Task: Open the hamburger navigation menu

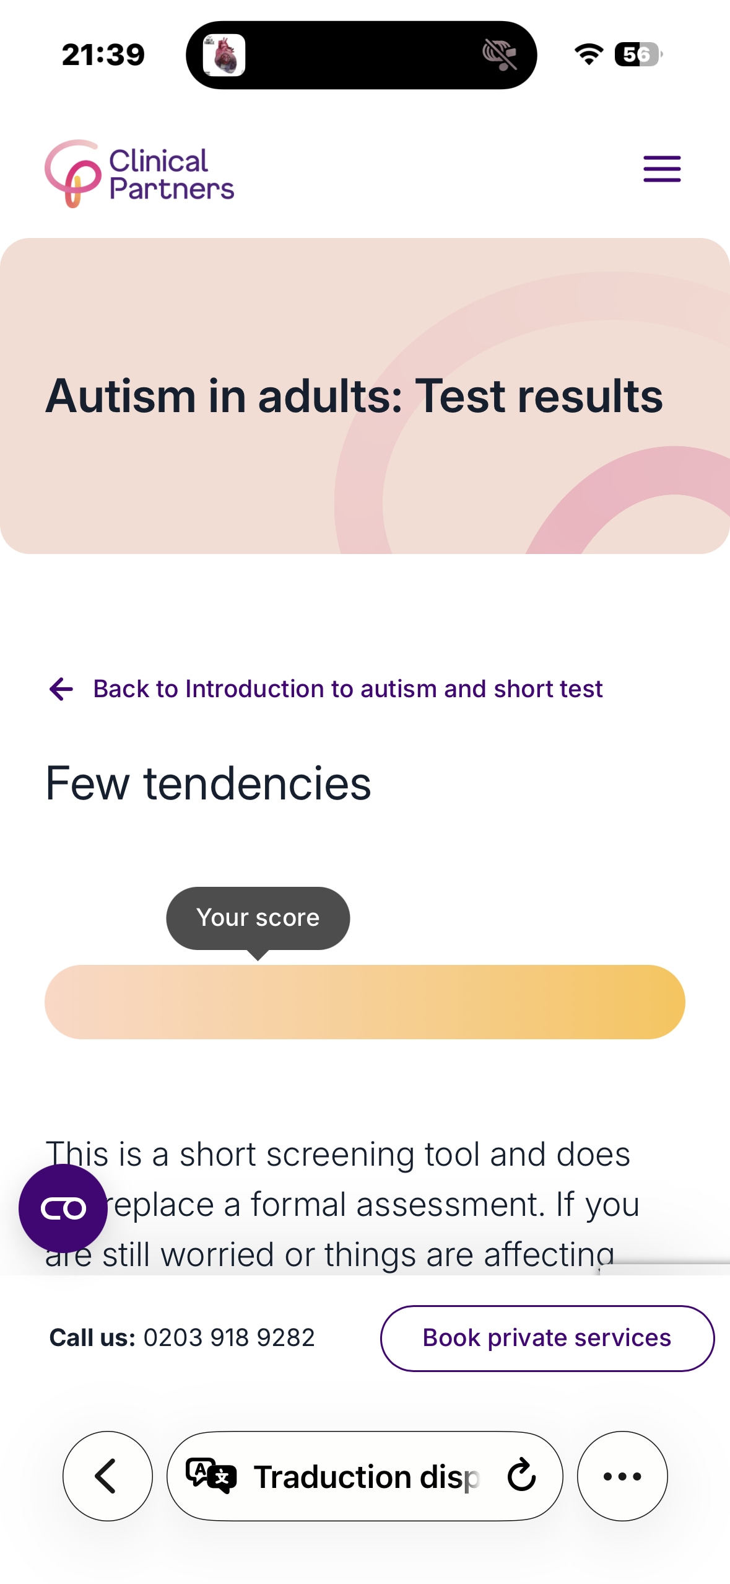Action: coord(661,169)
